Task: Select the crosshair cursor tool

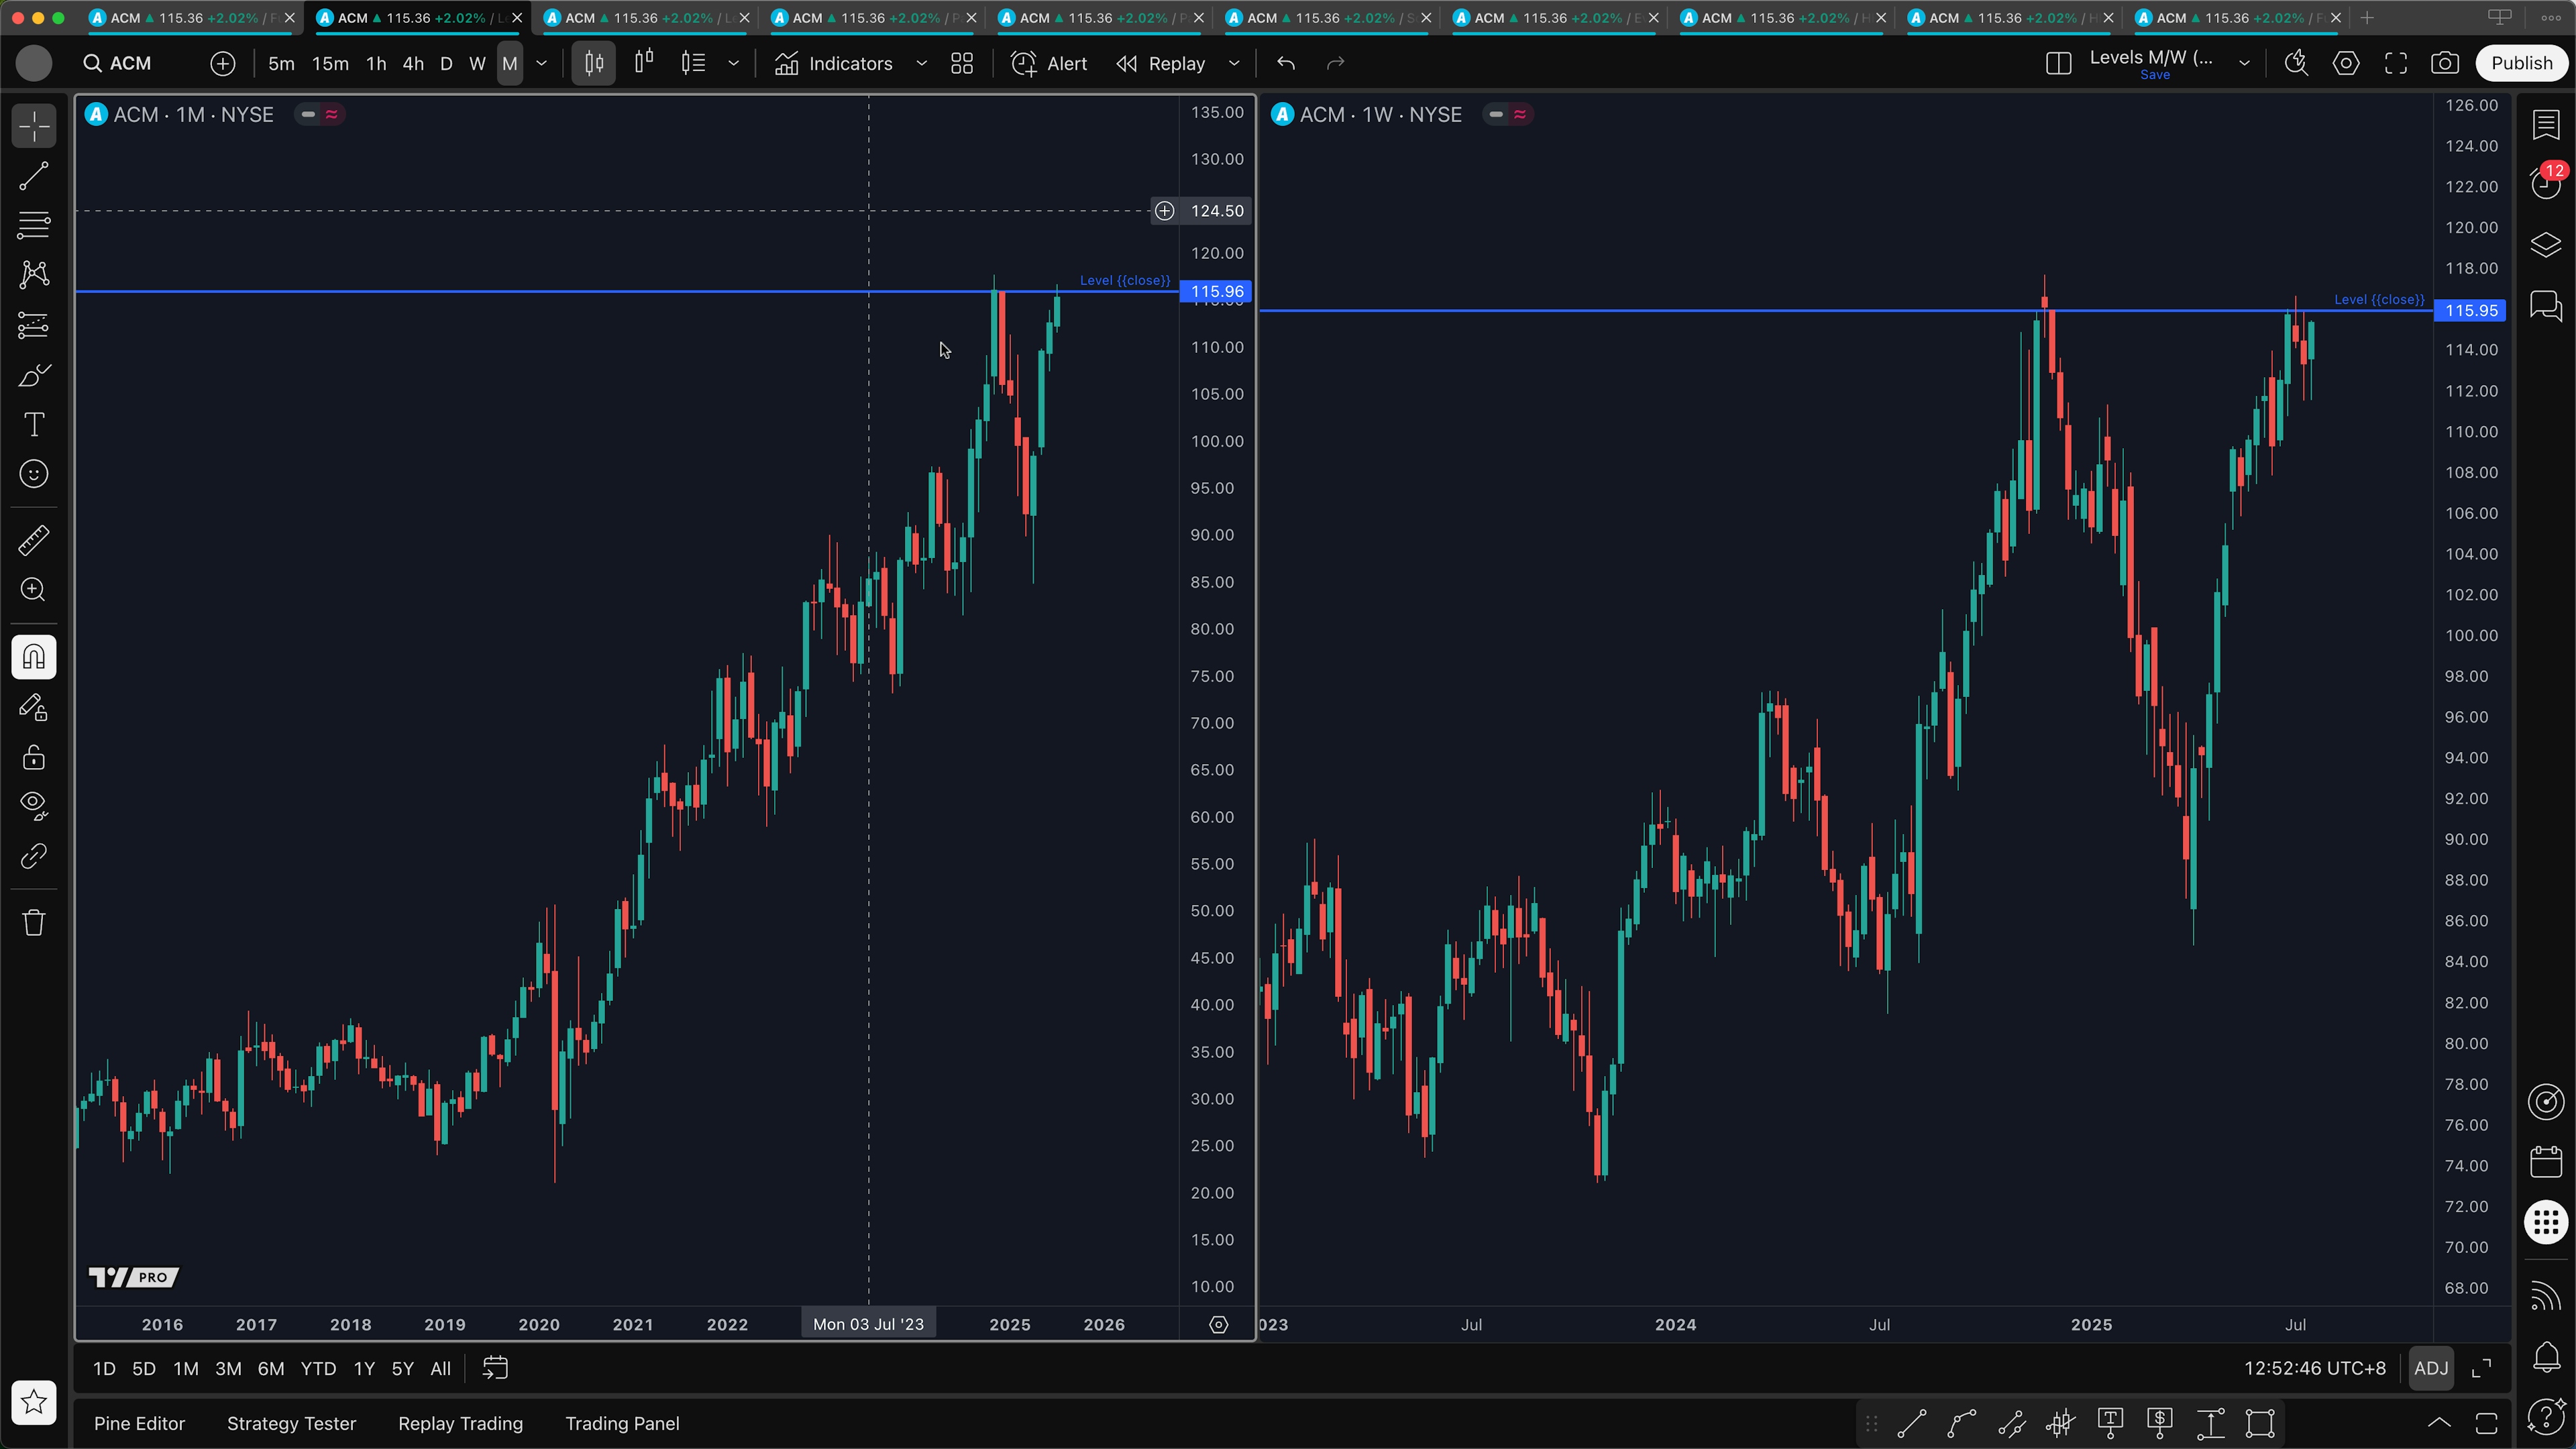Action: click(34, 127)
